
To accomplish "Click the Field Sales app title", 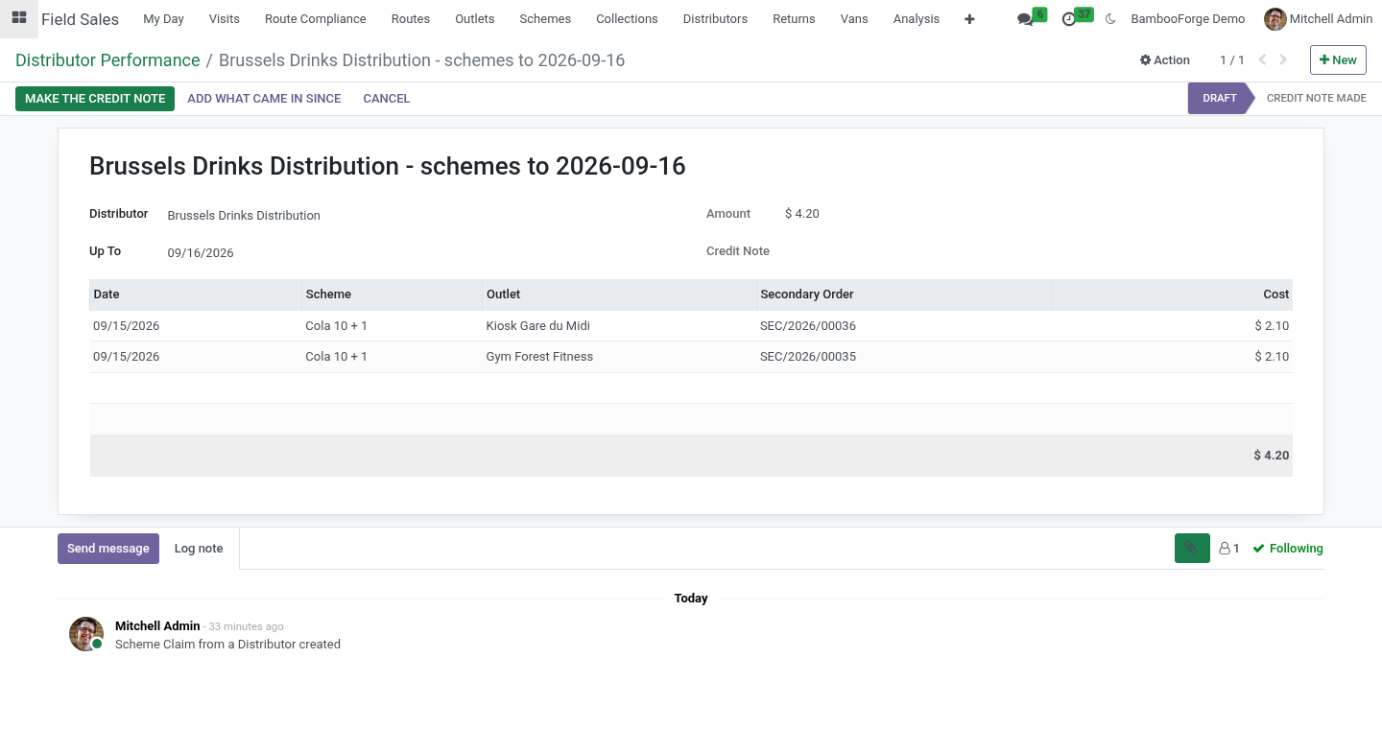I will [80, 19].
